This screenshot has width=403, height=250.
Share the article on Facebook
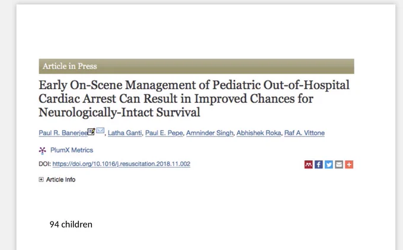(x=318, y=164)
